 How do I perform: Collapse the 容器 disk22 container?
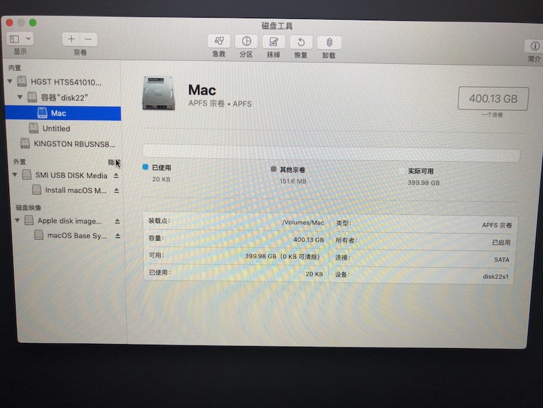(20, 97)
